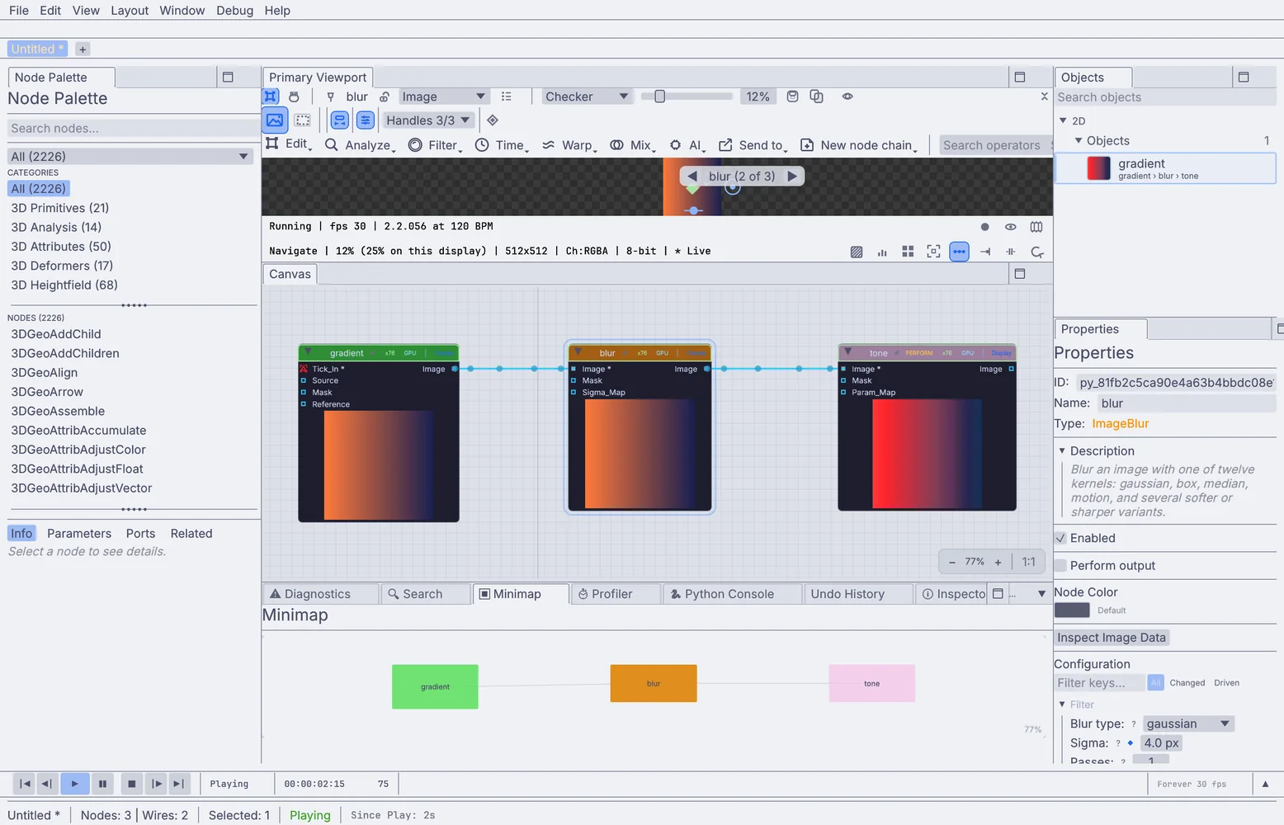The width and height of the screenshot is (1284, 825).
Task: Click the list icon next to Image dropdown
Action: point(506,97)
